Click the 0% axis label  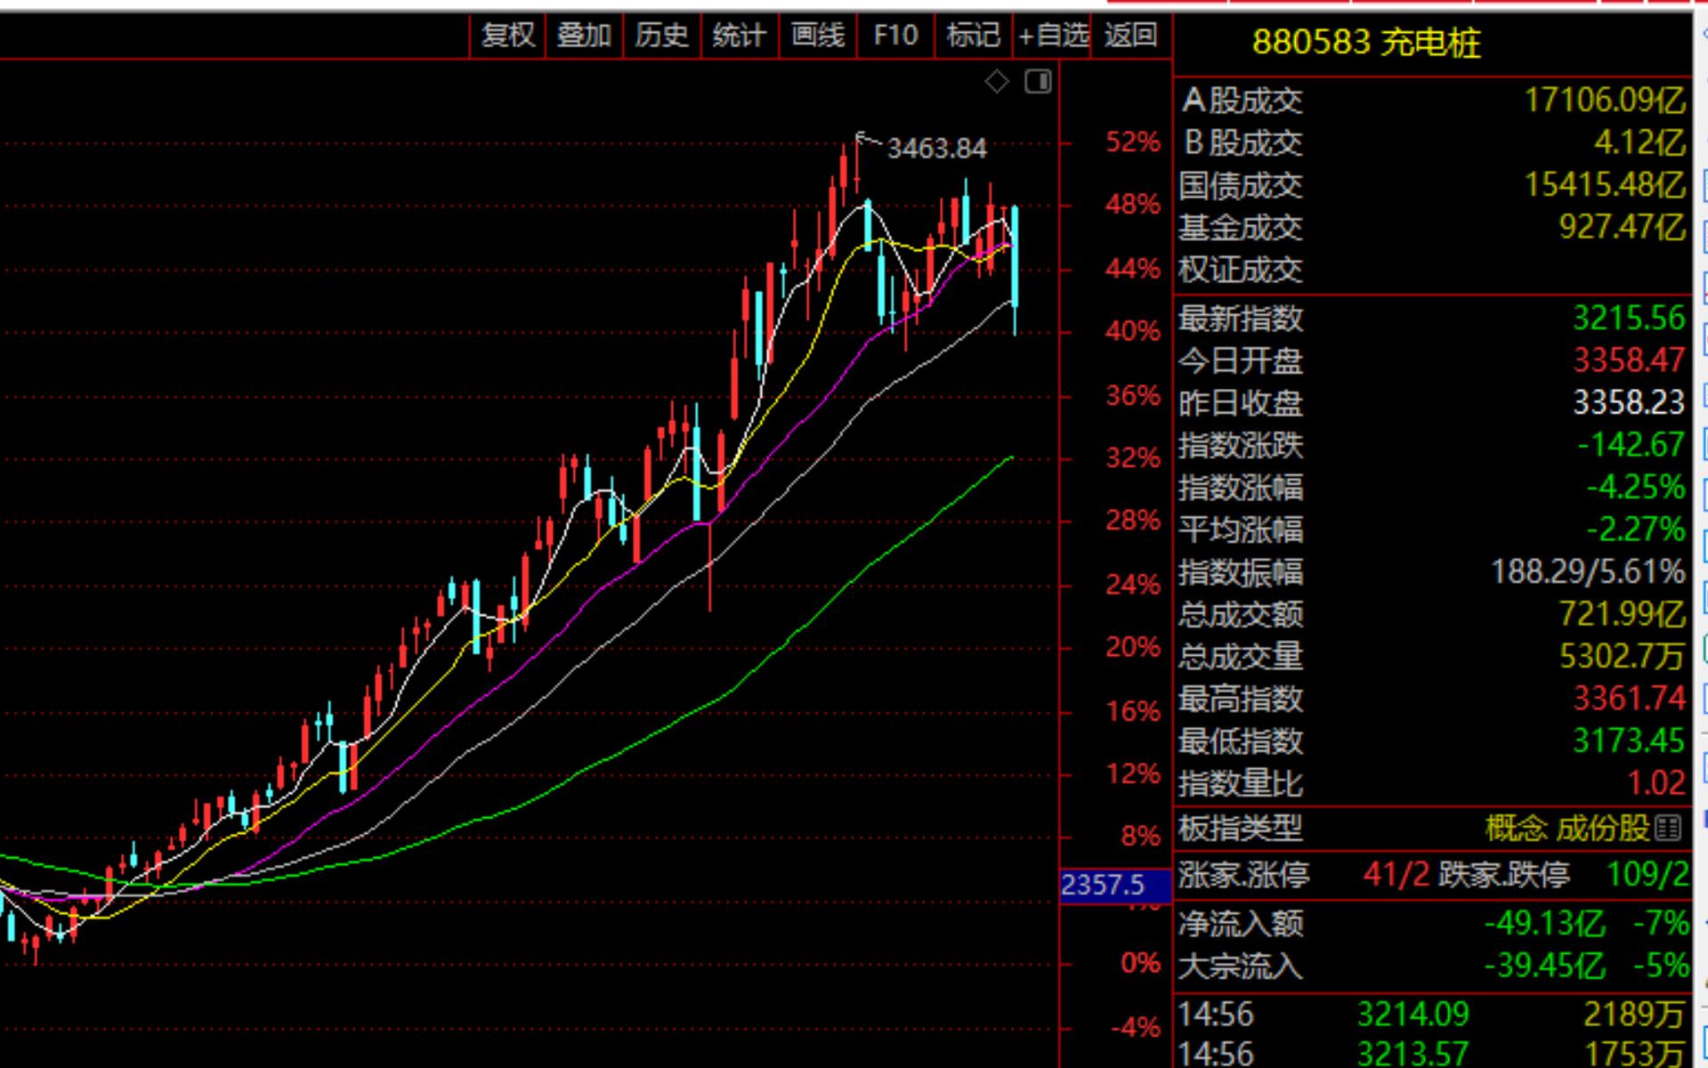1140,963
